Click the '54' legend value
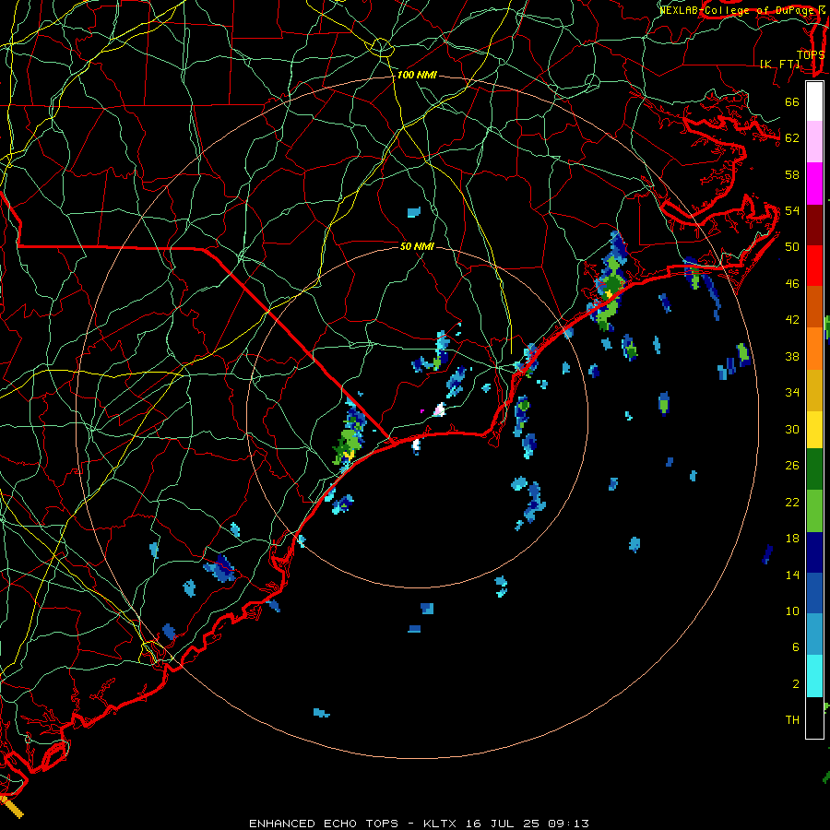The width and height of the screenshot is (830, 830). pos(792,210)
